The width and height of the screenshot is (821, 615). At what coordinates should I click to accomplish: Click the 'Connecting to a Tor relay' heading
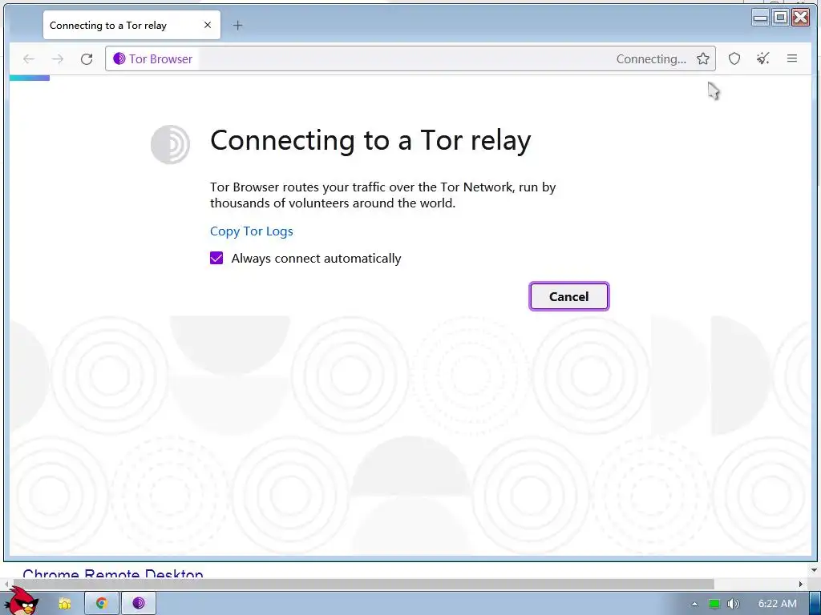370,140
